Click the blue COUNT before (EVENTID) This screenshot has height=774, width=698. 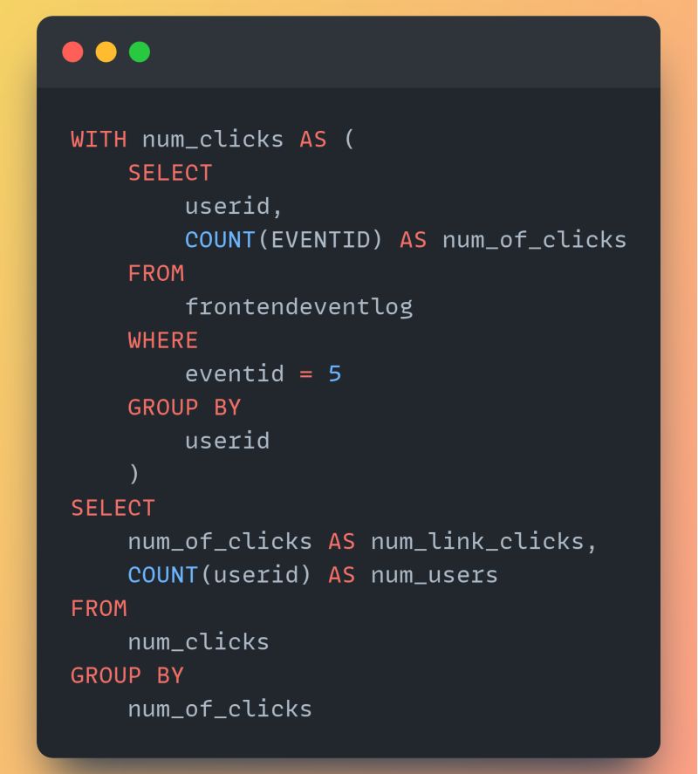[x=220, y=240]
